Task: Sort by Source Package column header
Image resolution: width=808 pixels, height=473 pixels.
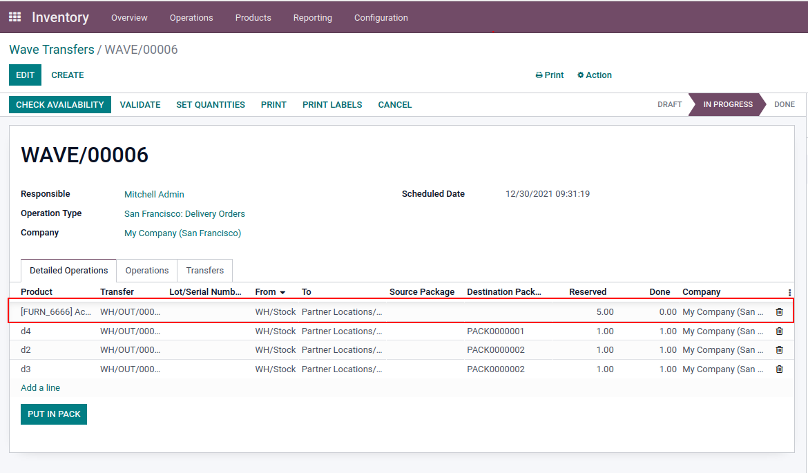Action: point(422,292)
